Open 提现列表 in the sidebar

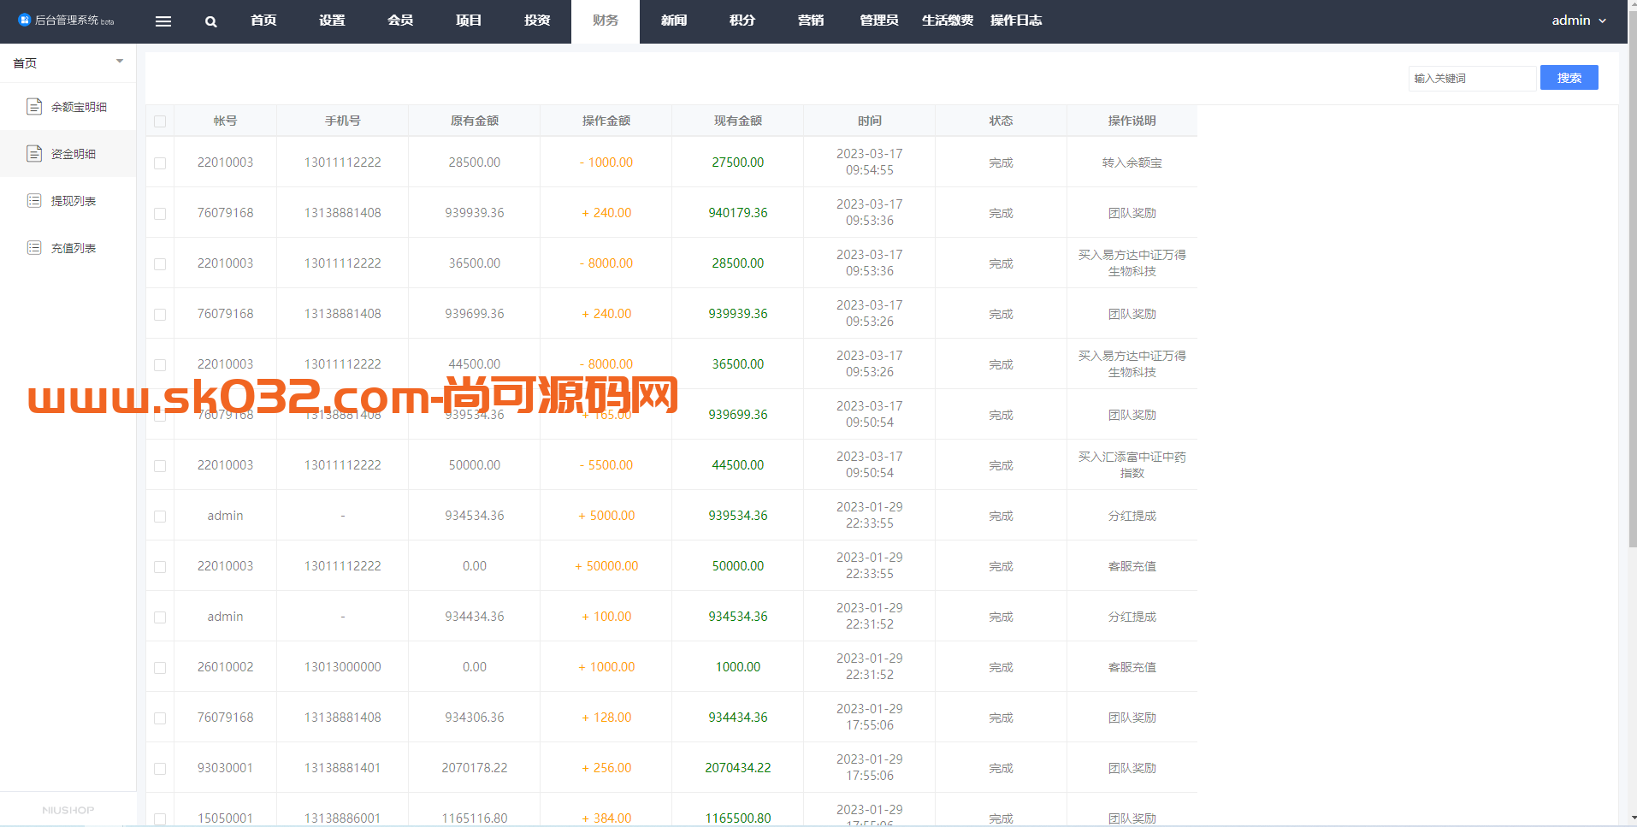(x=68, y=201)
